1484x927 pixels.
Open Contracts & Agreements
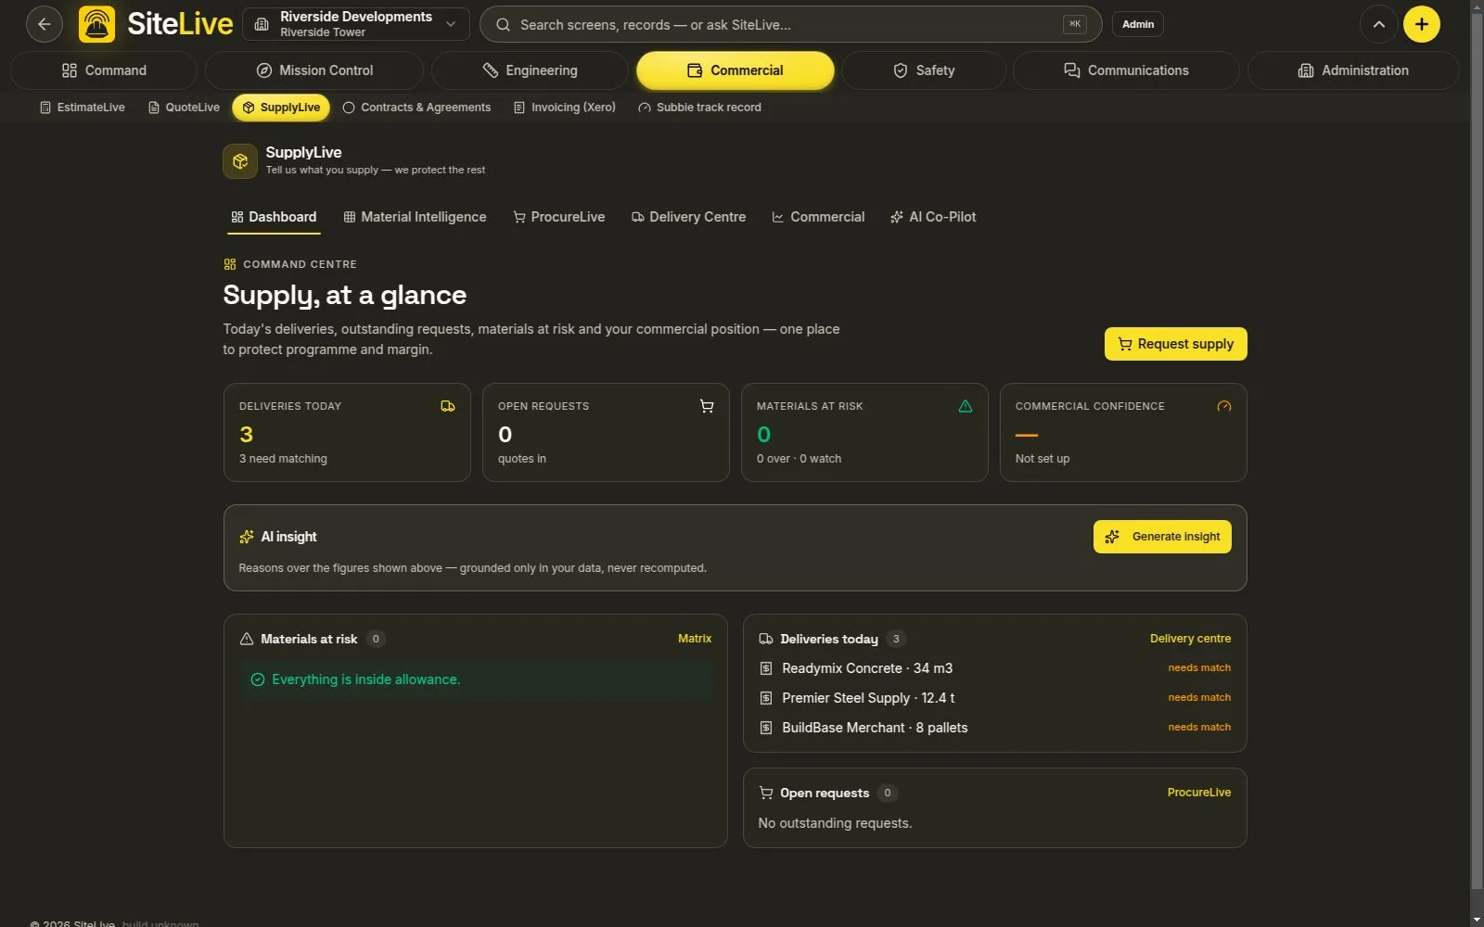click(416, 108)
